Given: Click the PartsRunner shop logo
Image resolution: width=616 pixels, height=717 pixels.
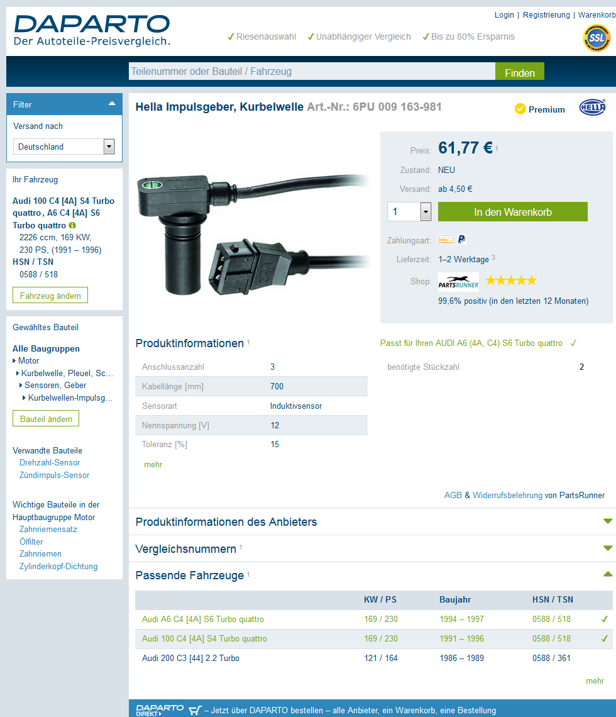Looking at the screenshot, I should (x=458, y=281).
